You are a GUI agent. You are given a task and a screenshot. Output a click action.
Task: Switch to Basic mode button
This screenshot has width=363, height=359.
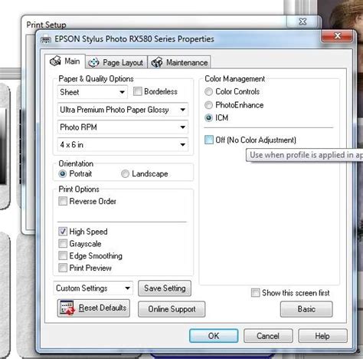pos(306,309)
